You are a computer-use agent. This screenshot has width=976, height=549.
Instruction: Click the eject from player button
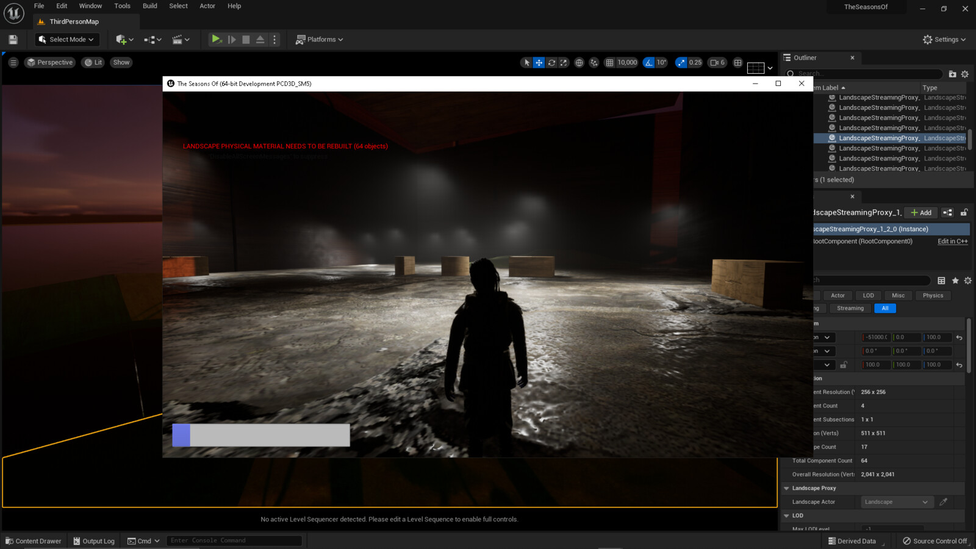(260, 40)
